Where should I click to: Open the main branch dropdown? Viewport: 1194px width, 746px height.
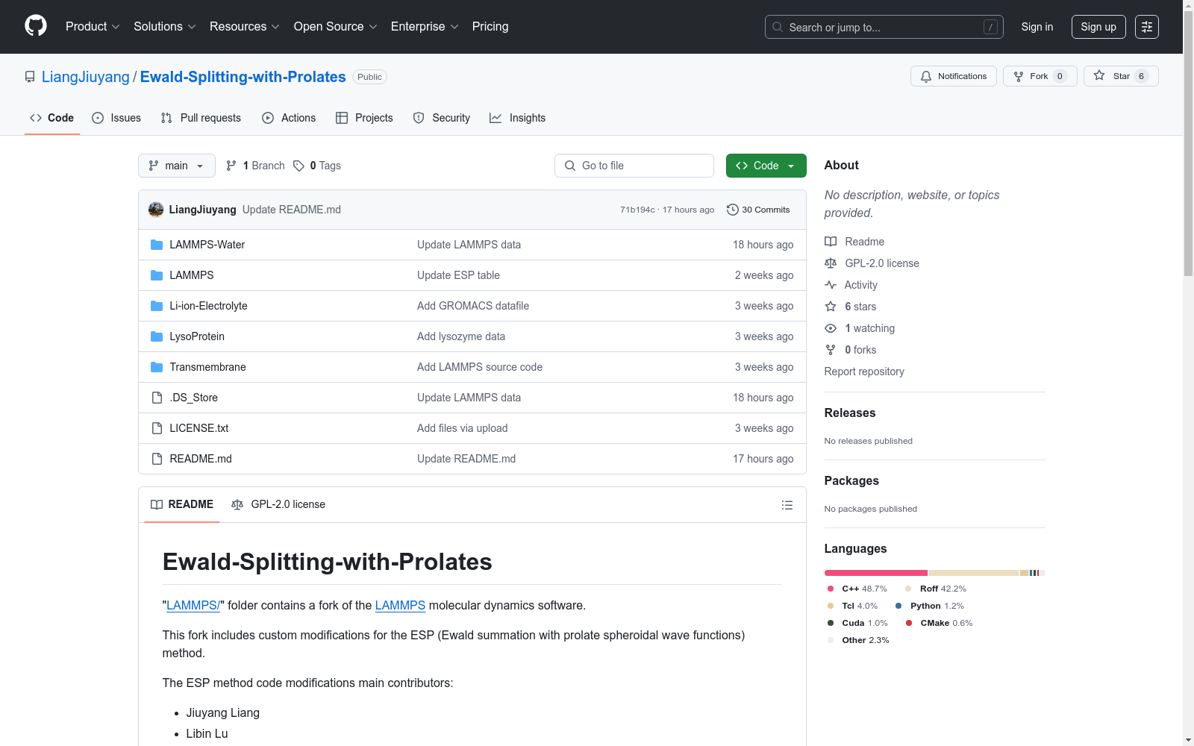[177, 166]
